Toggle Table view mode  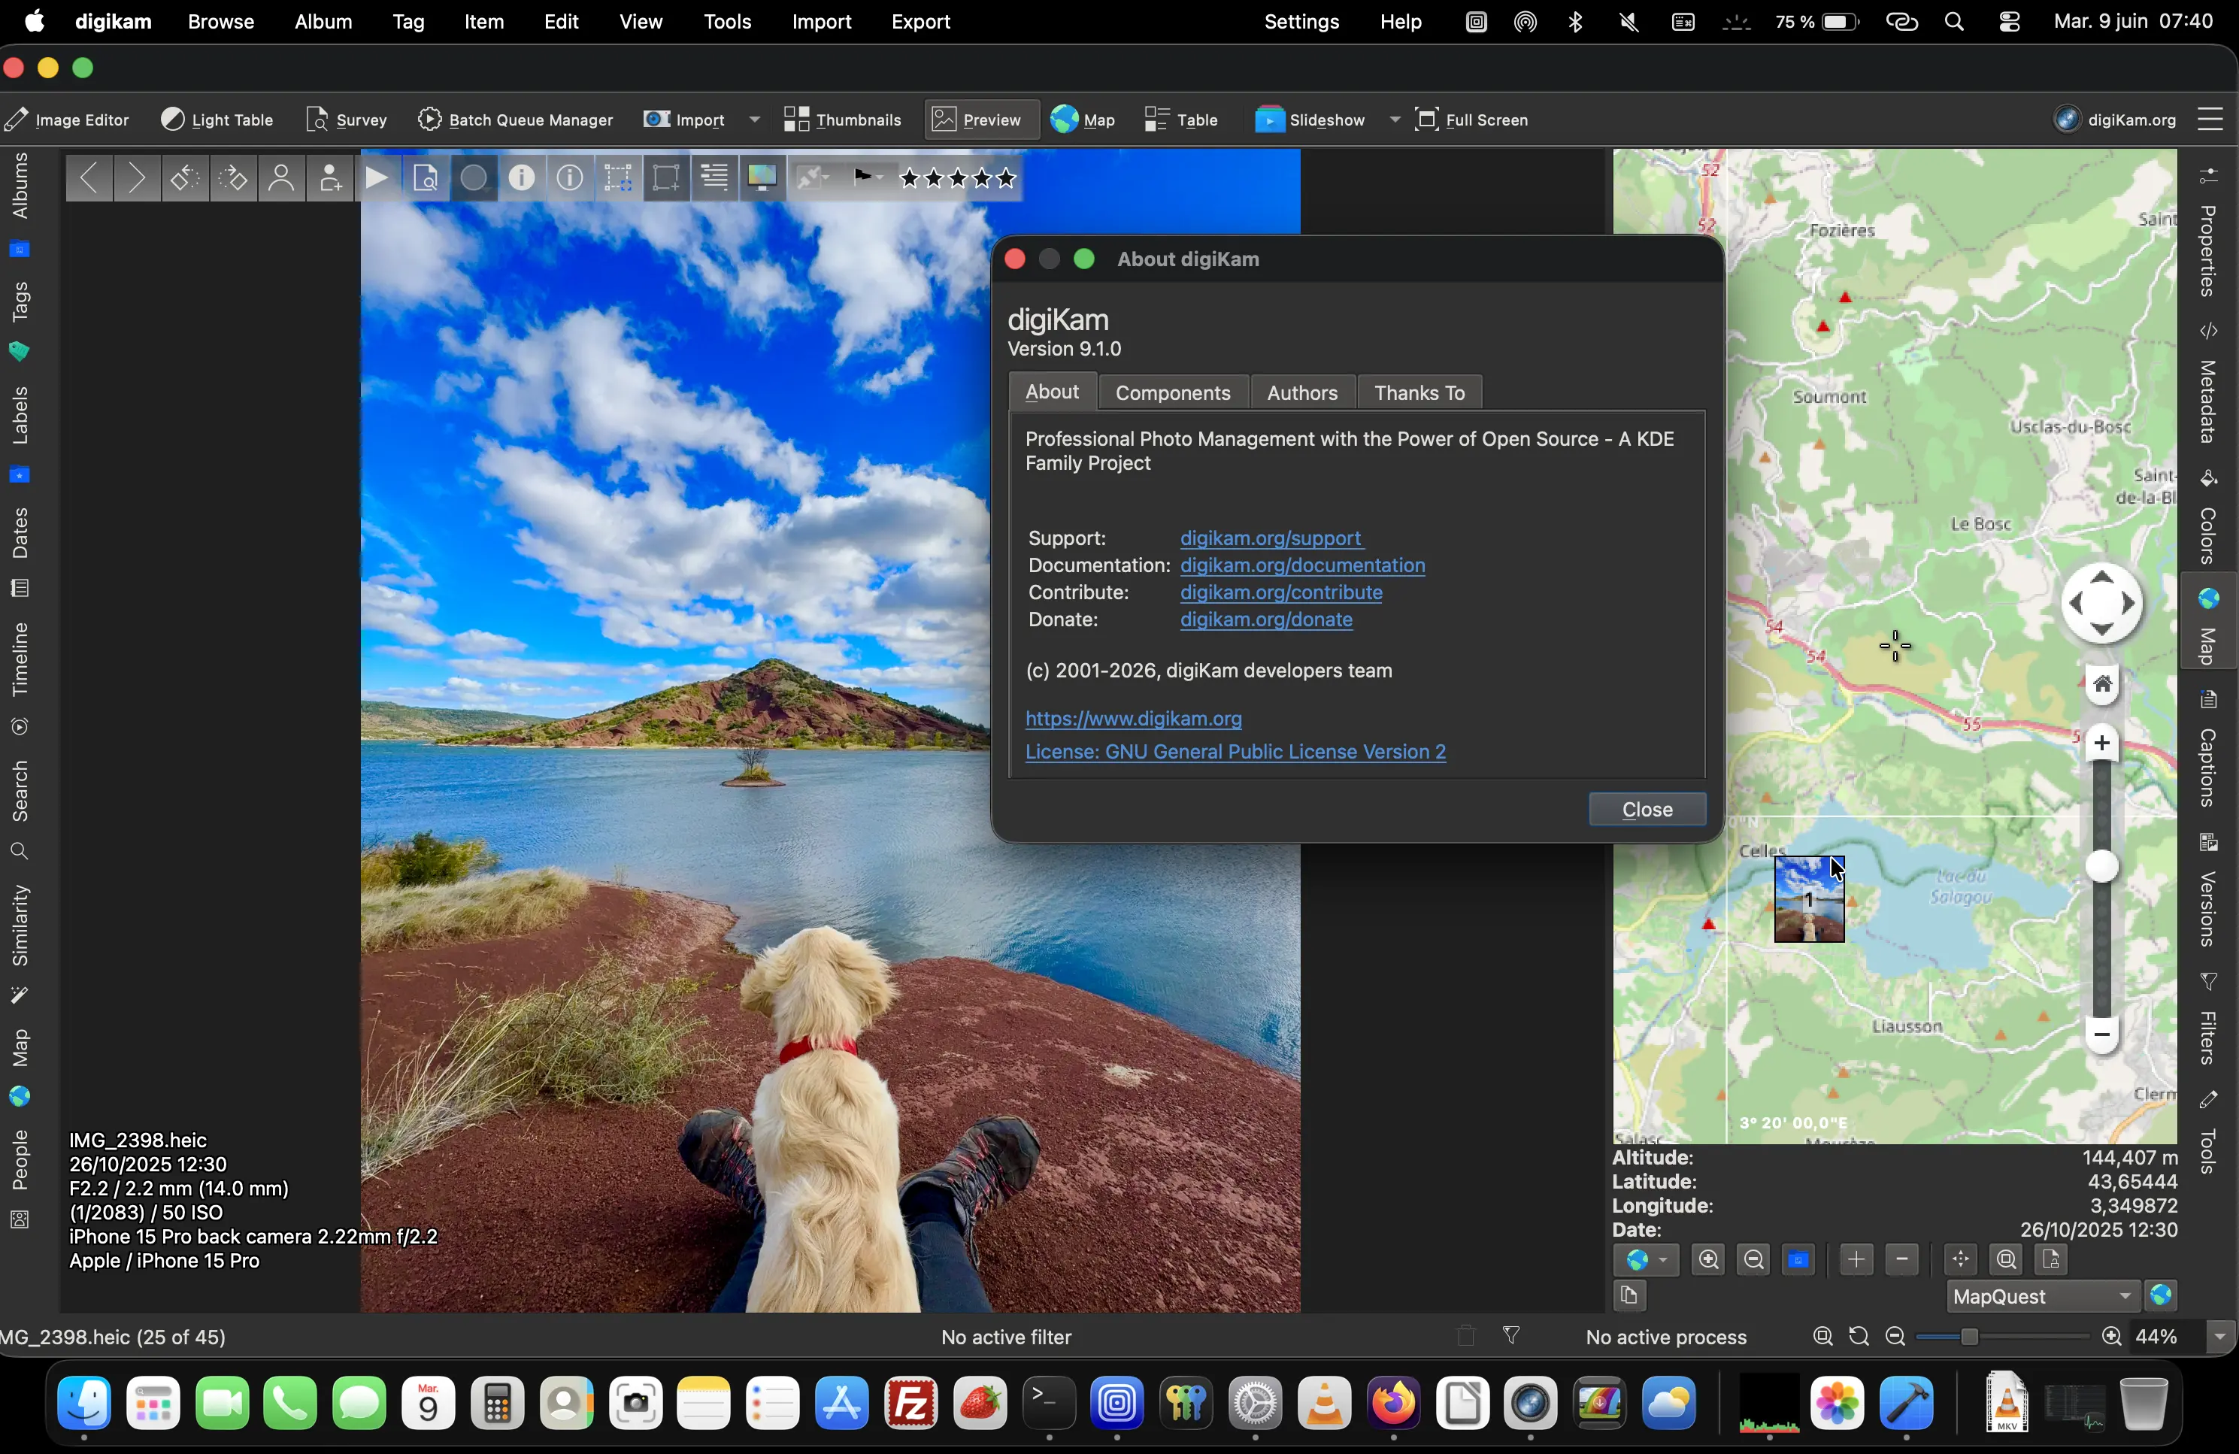(1182, 120)
